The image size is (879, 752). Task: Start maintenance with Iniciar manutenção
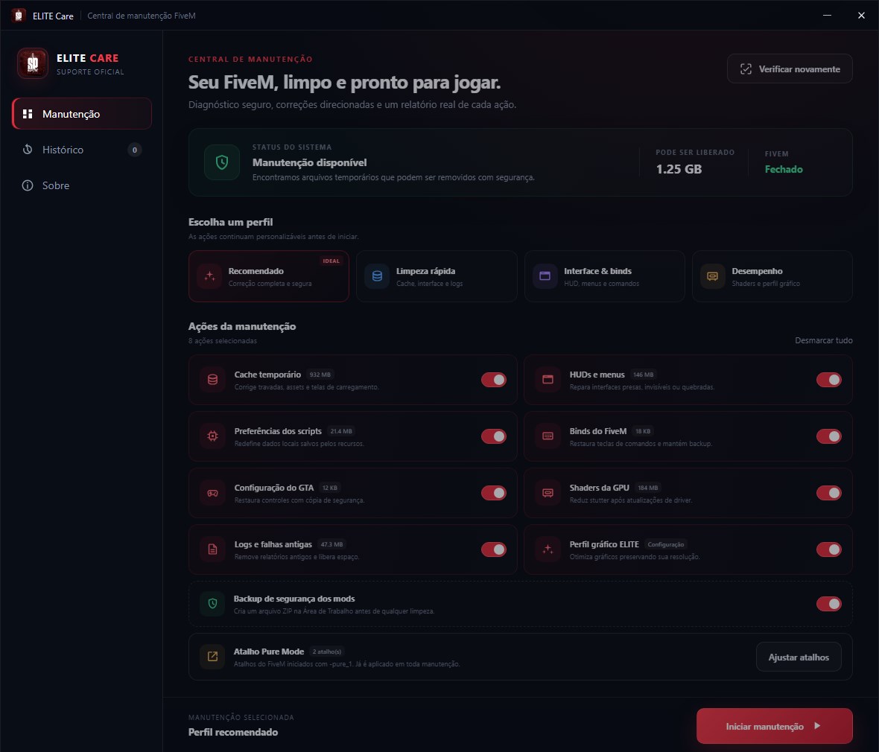(774, 726)
